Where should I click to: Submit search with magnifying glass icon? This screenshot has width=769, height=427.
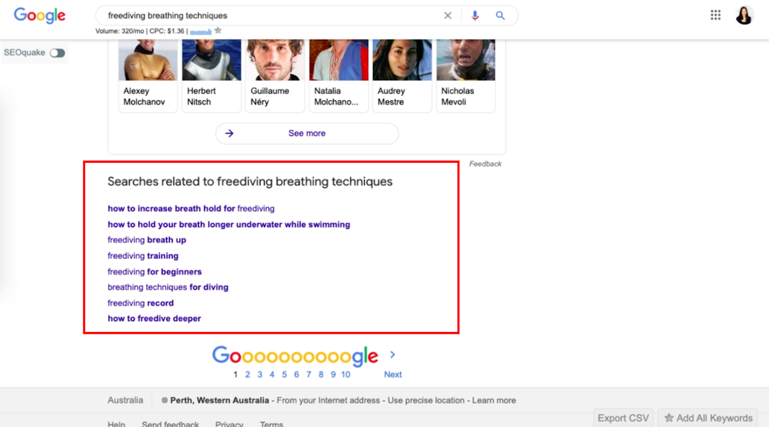500,15
